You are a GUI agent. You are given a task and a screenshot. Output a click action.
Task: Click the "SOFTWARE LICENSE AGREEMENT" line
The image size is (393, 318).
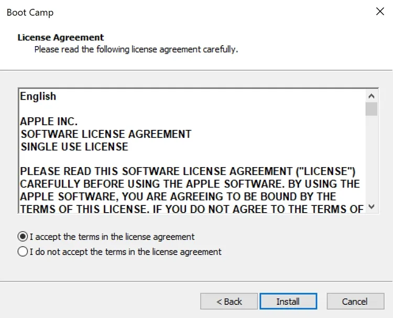[x=106, y=134]
